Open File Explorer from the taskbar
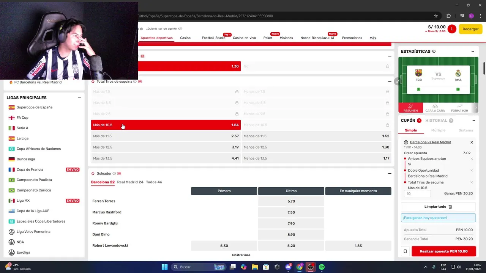486x273 pixels. click(x=255, y=267)
